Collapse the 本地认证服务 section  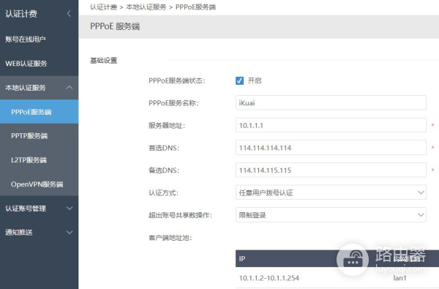point(40,88)
